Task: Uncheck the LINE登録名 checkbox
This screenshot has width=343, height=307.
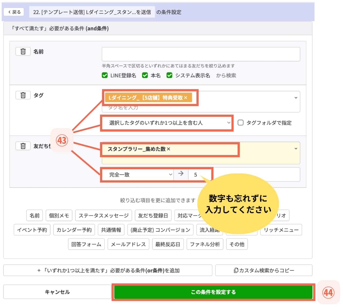Action: click(105, 75)
